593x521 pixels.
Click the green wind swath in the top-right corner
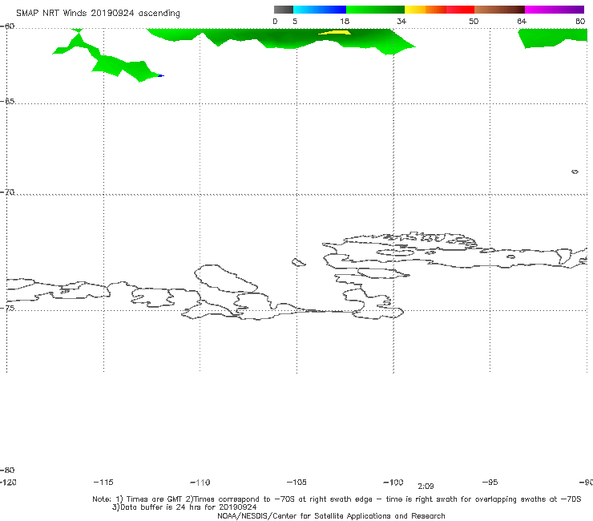pos(553,38)
